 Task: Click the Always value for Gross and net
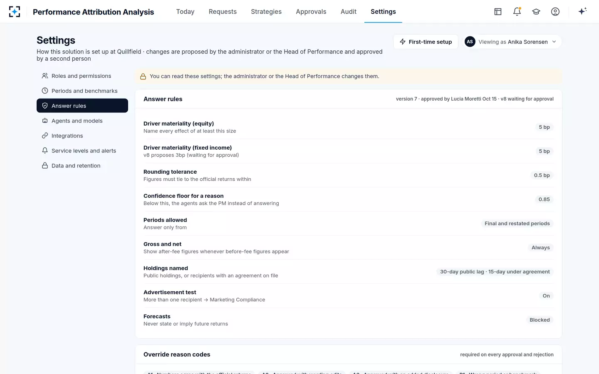(x=540, y=248)
